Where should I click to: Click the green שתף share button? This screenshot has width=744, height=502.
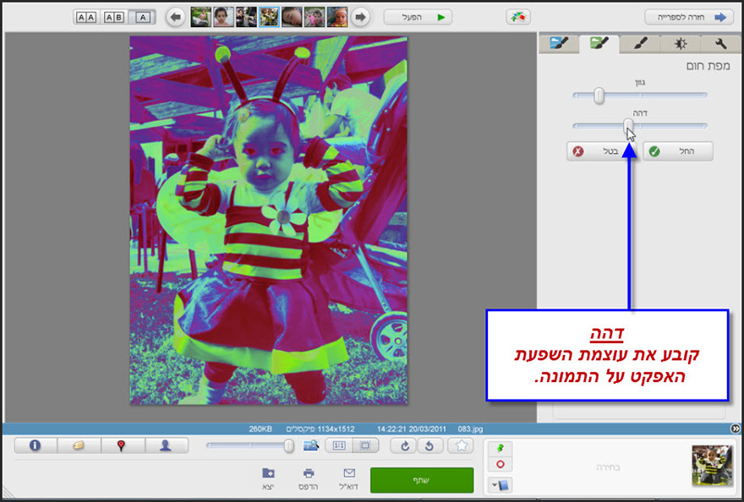click(x=421, y=479)
